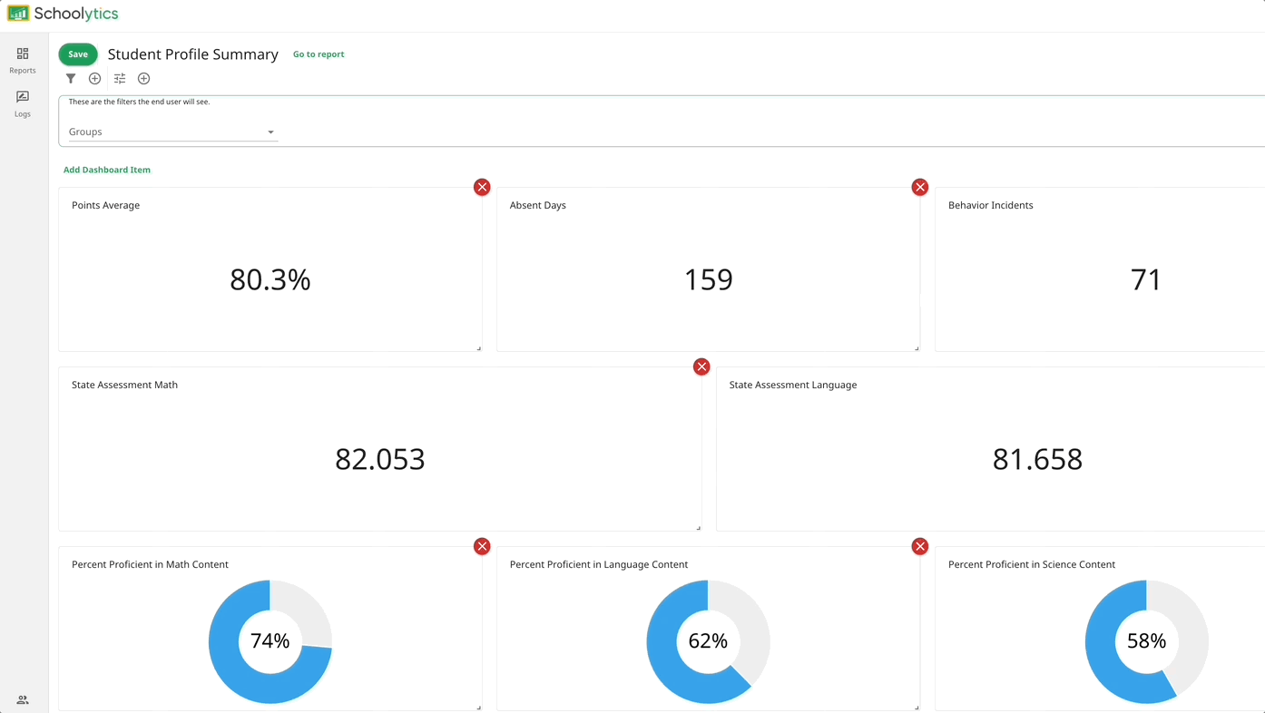This screenshot has height=713, width=1265.
Task: Open the users icon in the bottom sidebar
Action: (x=23, y=699)
